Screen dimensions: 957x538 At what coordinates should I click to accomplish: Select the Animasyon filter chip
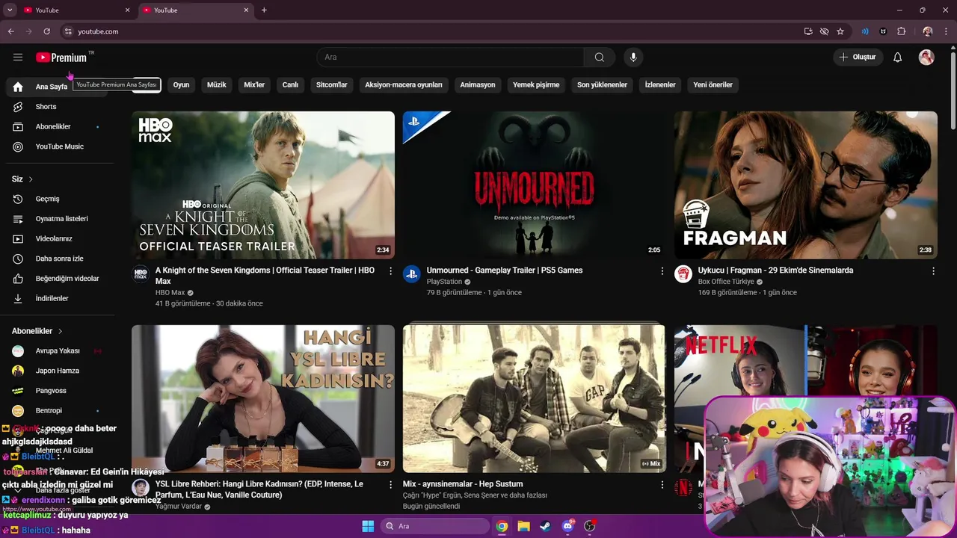tap(478, 85)
